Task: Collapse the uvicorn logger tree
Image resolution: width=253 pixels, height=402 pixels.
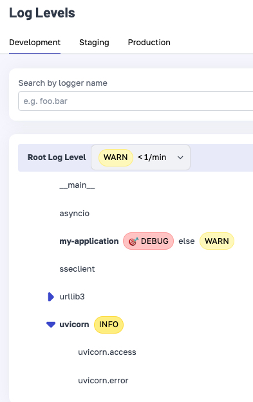Action: click(x=51, y=325)
